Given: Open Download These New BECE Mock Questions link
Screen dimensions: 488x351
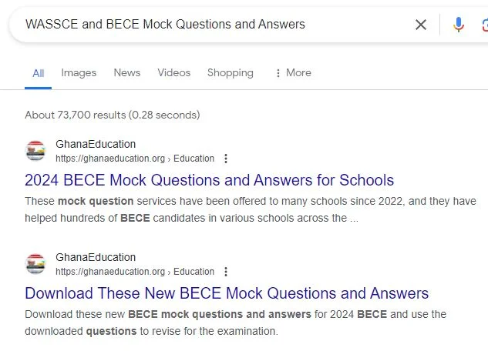Looking at the screenshot, I should tap(227, 293).
